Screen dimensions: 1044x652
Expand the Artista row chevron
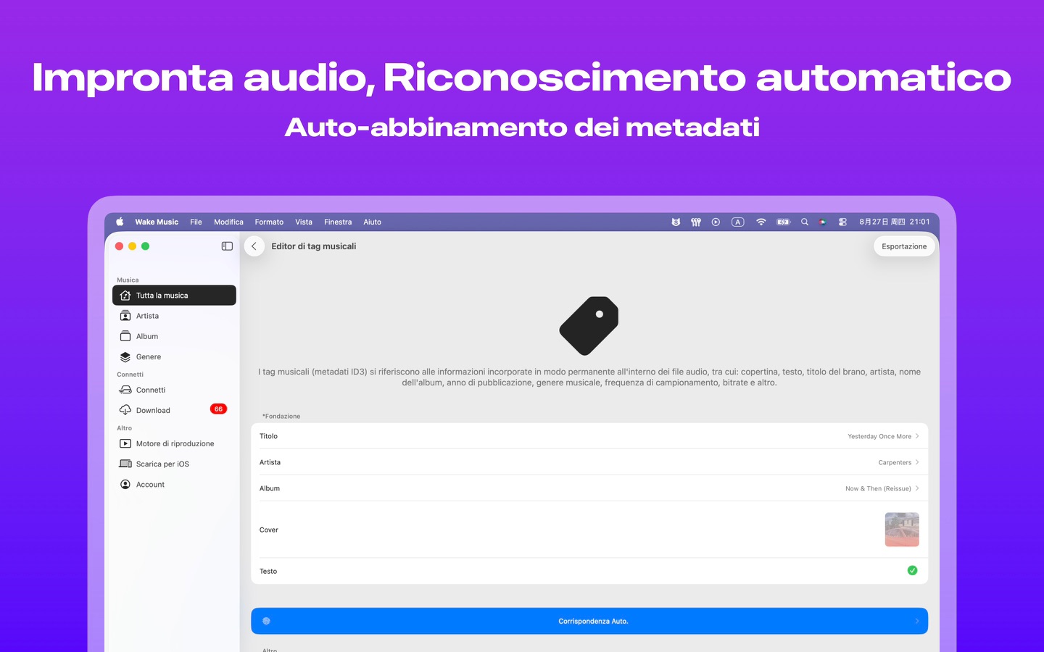[x=917, y=462]
